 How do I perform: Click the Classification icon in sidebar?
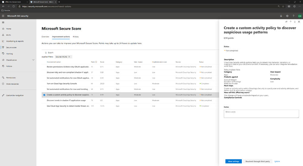3,60
